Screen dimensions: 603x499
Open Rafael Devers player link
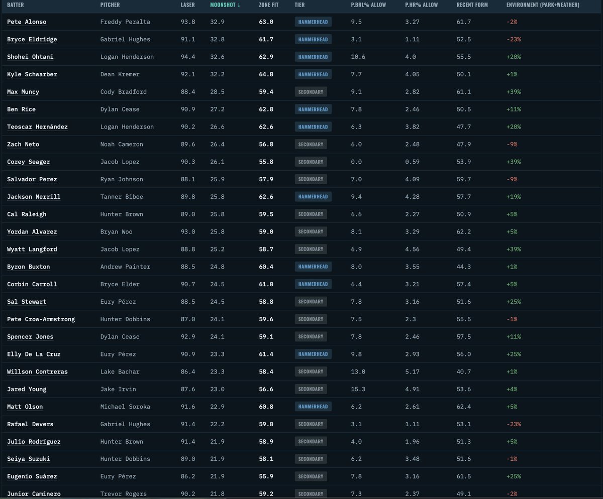pyautogui.click(x=30, y=424)
